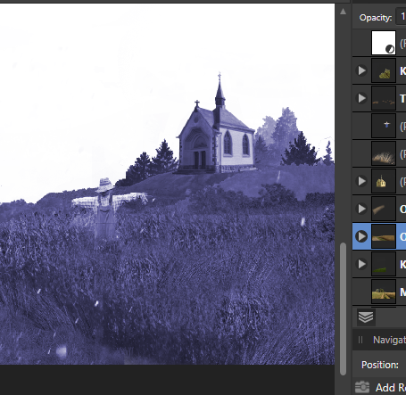Expand the group with the wooden log thumbnail

[361, 209]
